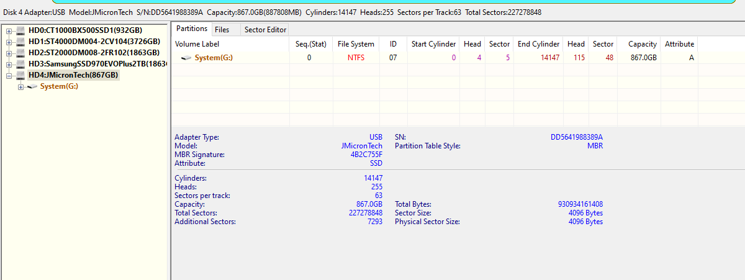
Task: Select HD1:ST4000DM004-2CV104(3726GB) in the disk tree
Action: coord(94,42)
